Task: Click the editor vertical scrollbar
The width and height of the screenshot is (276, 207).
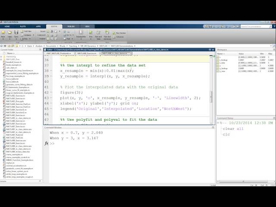Action: (x=211, y=96)
